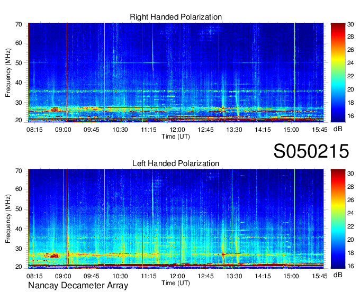
Task: Click the 14:15 time tick on bottom plot
Action: (263, 276)
